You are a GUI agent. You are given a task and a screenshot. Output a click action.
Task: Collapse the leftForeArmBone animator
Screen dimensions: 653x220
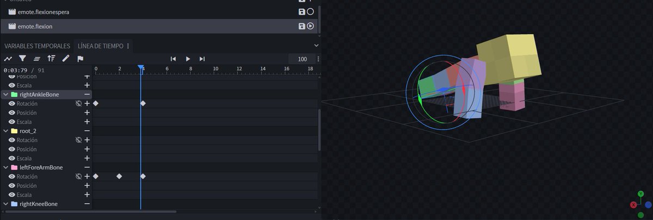[x=5, y=167]
